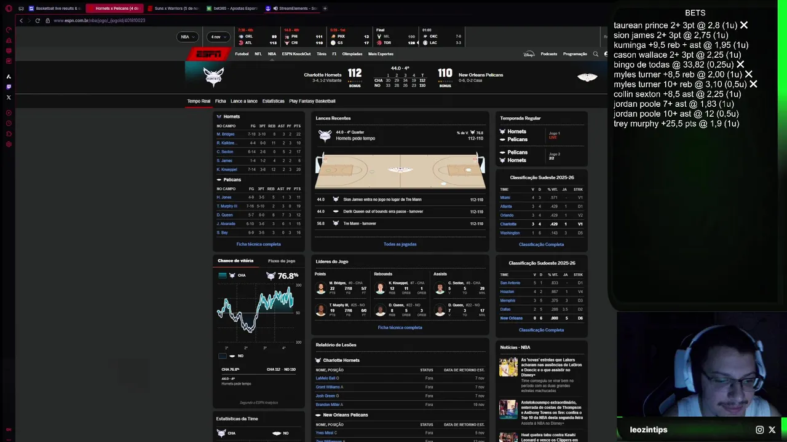This screenshot has height=442, width=787.
Task: Click the ORL vs ATL scoreboard game
Action: [257, 37]
